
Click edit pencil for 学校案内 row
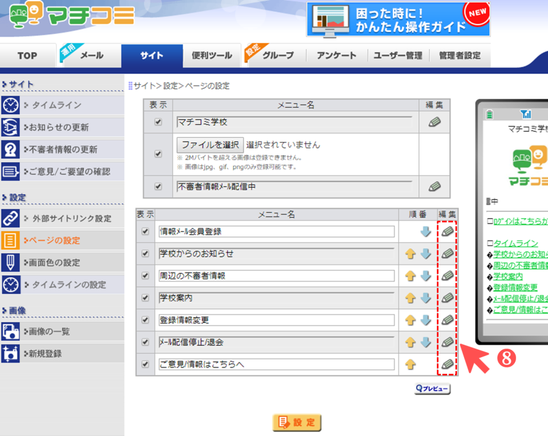pos(448,298)
